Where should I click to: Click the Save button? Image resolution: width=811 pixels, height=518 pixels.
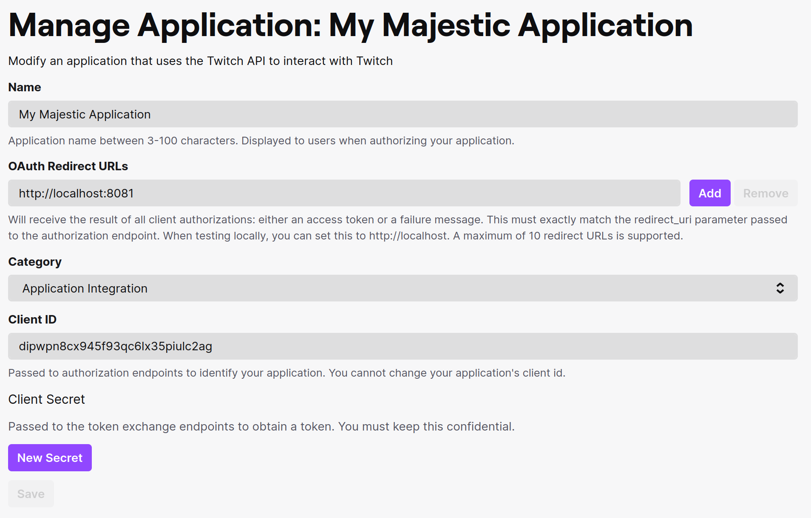pyautogui.click(x=31, y=494)
